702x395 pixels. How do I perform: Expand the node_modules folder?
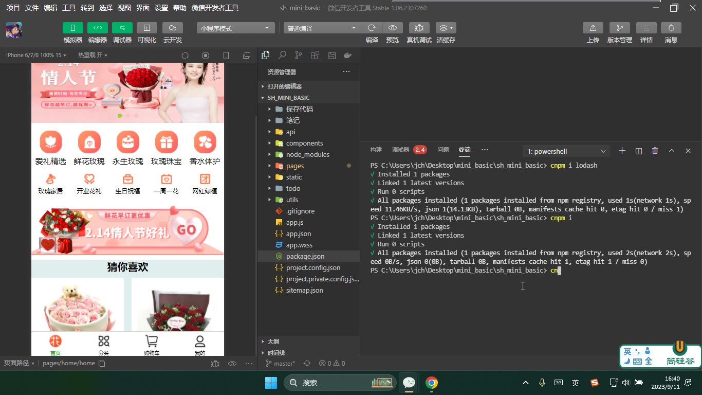pyautogui.click(x=308, y=154)
